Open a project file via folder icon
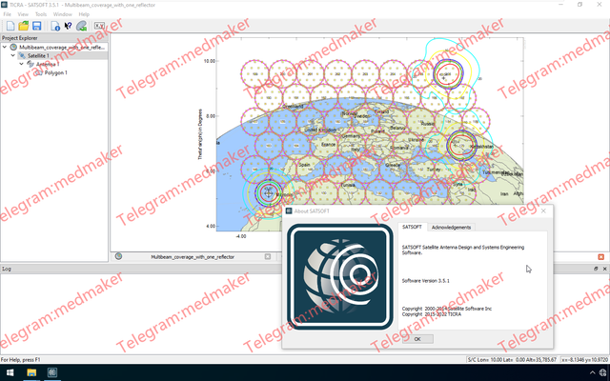610x381 pixels. pos(23,26)
